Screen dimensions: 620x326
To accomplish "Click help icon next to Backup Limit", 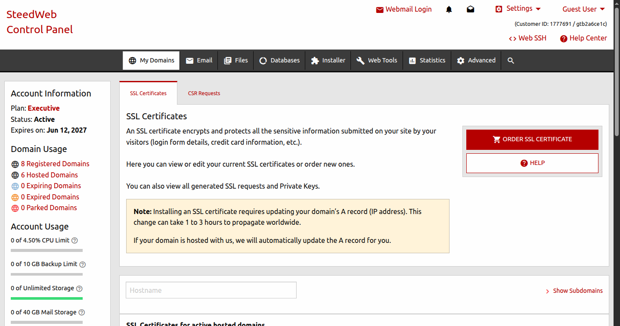I will (83, 264).
